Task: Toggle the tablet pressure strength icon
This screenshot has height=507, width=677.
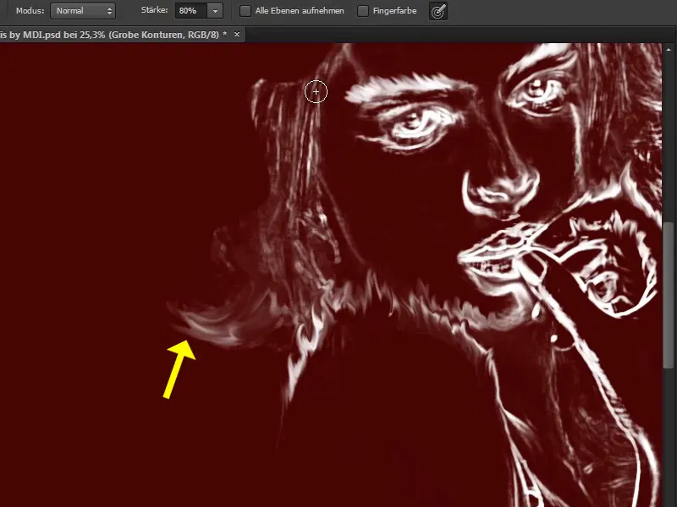Action: coord(438,11)
